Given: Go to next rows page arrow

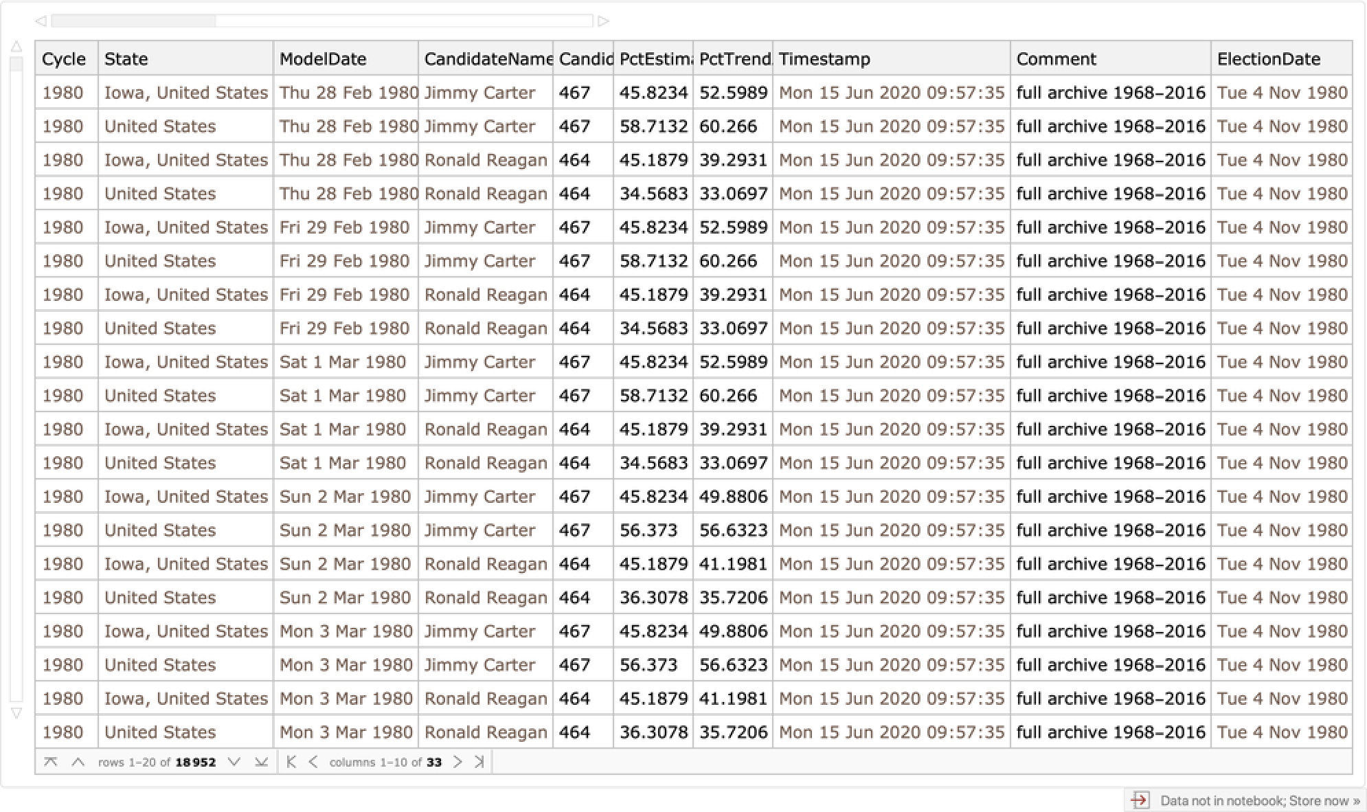Looking at the screenshot, I should [234, 762].
